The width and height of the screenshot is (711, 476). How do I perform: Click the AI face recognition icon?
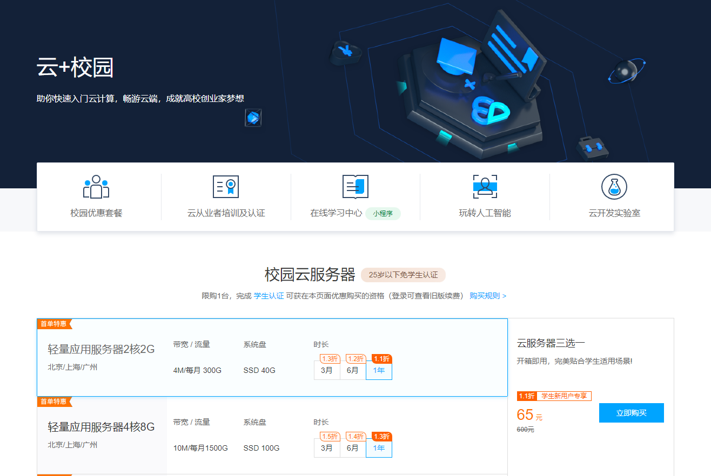485,187
